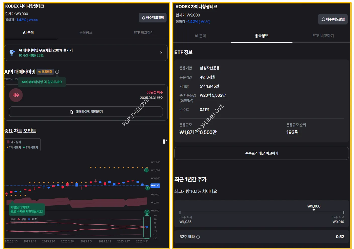The height and width of the screenshot is (249, 354).
Task: Open ETF 비교하기 tab on the 종목정보 screen
Action: (323, 36)
